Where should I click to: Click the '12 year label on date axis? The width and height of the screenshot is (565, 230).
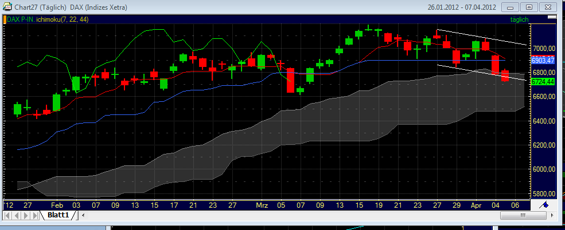click(8, 205)
